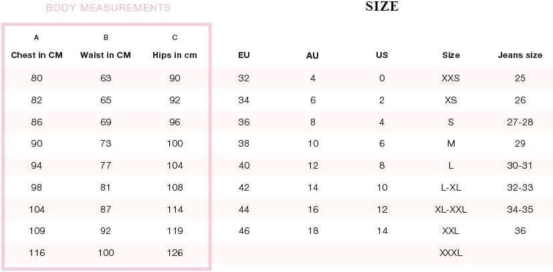Click the EU column header

(243, 55)
